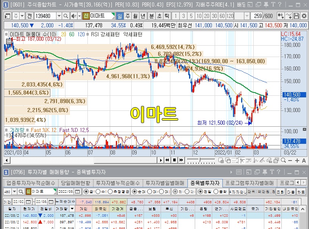Open the 거래량 column sort dropdown arrow

(x=72, y=209)
